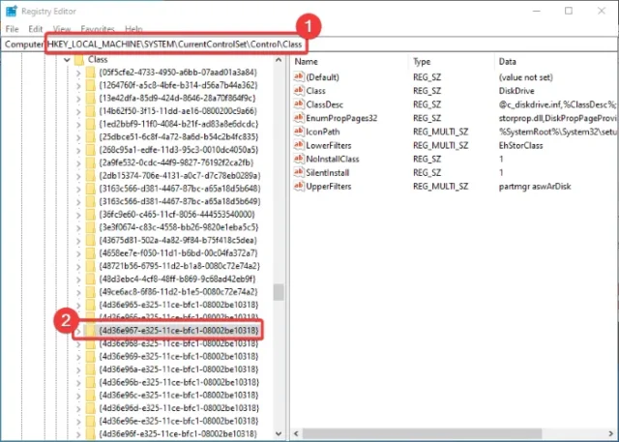This screenshot has width=619, height=442.
Task: Click the tree pane scroll down arrow
Action: pos(279,433)
